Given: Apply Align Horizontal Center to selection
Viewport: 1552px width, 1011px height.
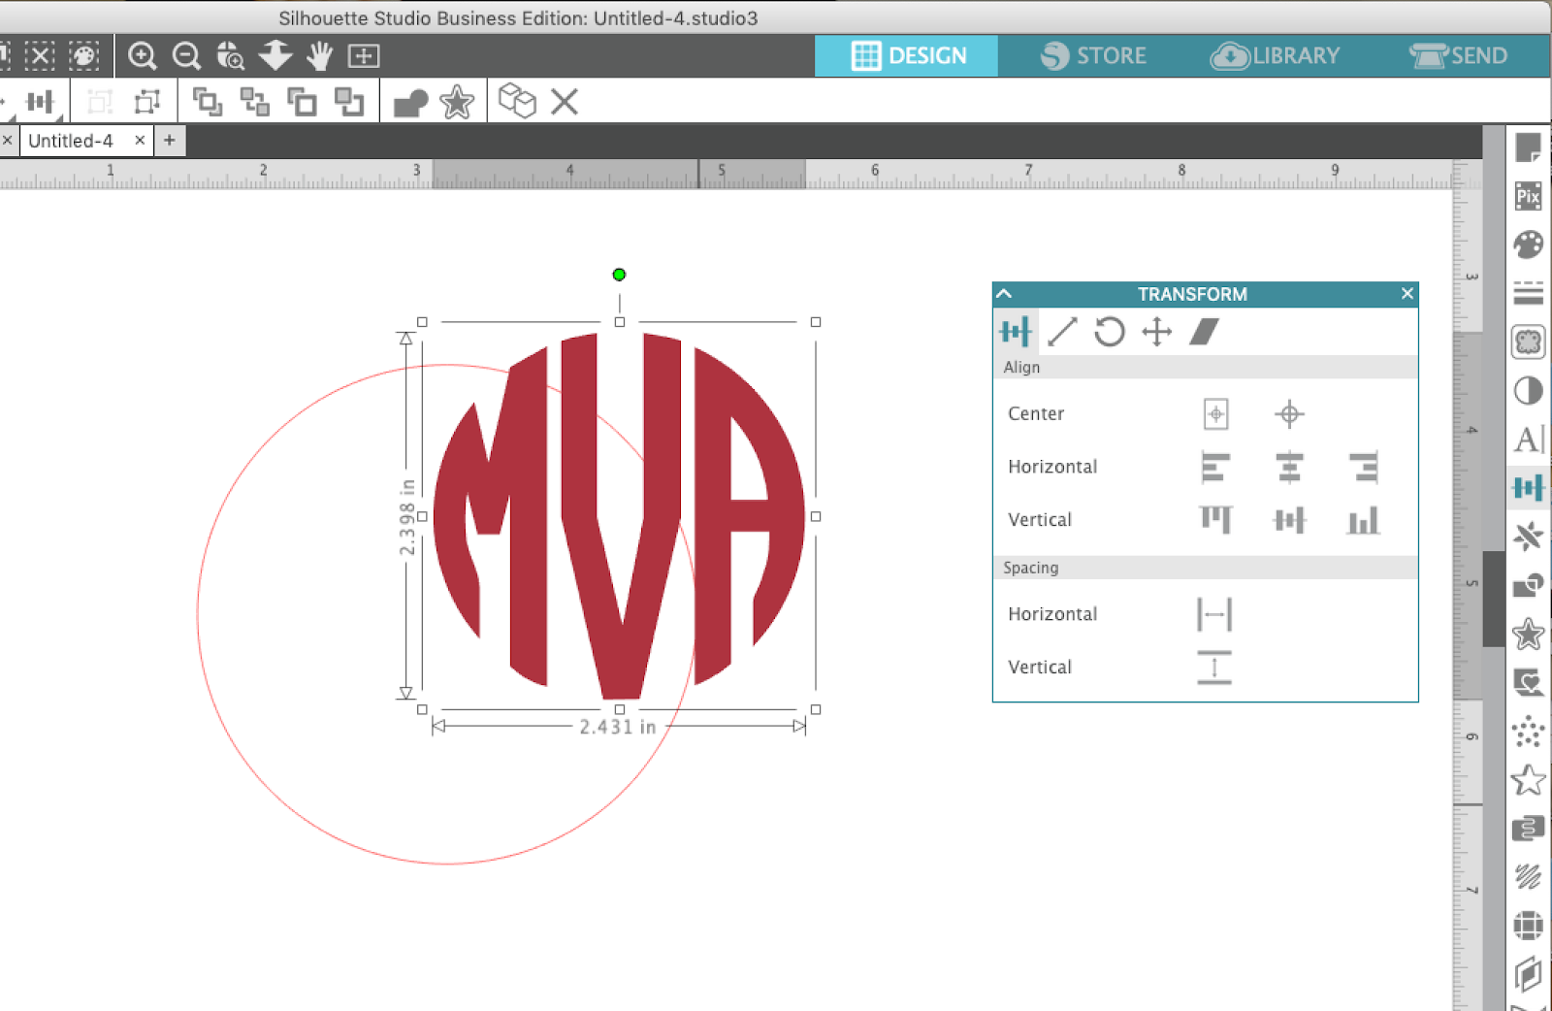Looking at the screenshot, I should pos(1290,469).
